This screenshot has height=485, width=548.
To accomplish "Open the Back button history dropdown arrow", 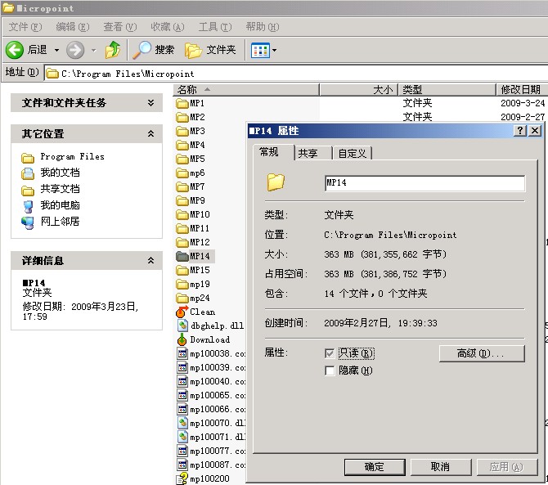I will click(56, 51).
